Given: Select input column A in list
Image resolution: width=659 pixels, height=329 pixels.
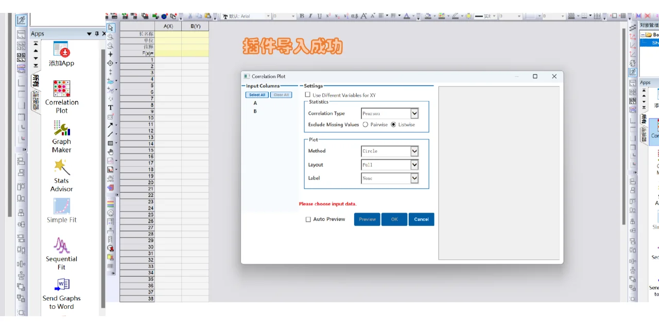Looking at the screenshot, I should (255, 103).
